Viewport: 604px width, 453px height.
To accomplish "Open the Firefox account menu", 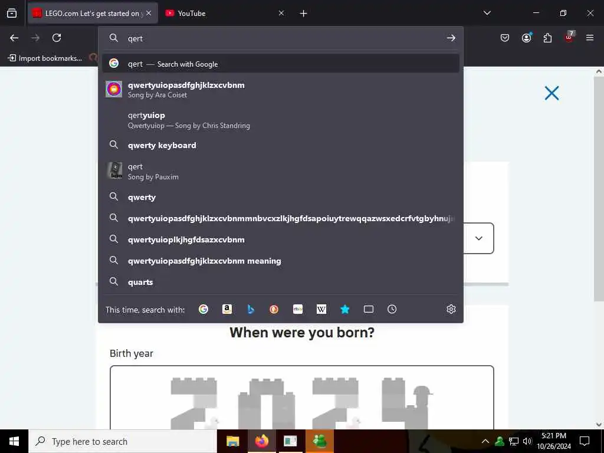I will click(526, 38).
